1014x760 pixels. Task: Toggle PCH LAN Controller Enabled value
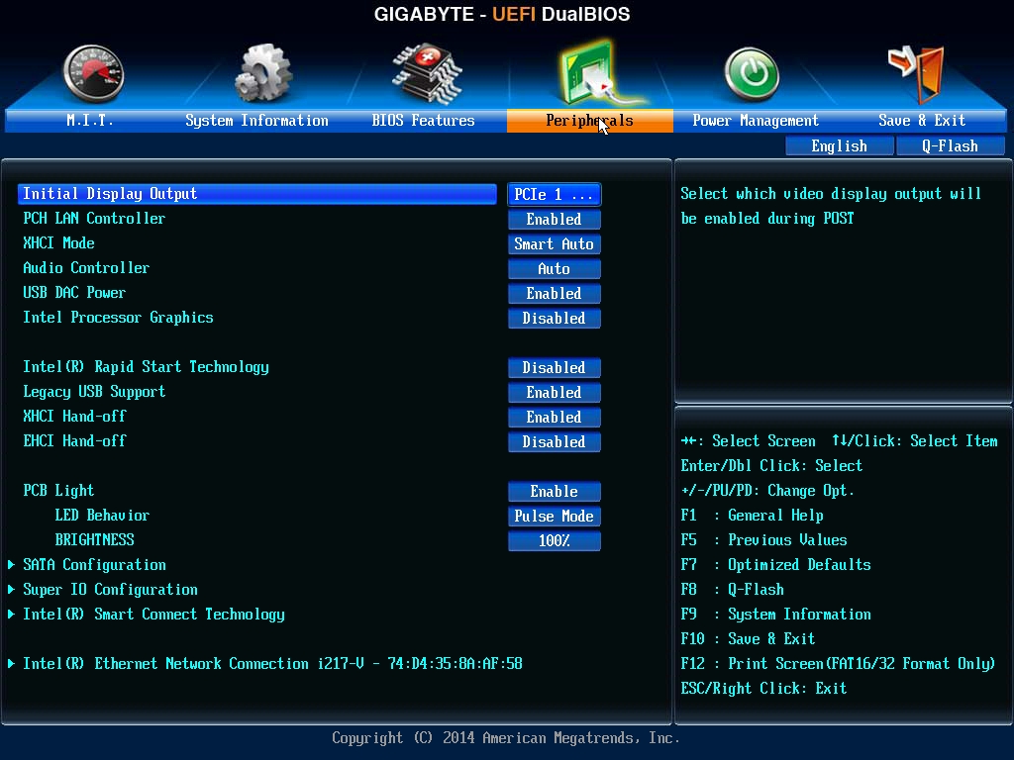pos(555,219)
